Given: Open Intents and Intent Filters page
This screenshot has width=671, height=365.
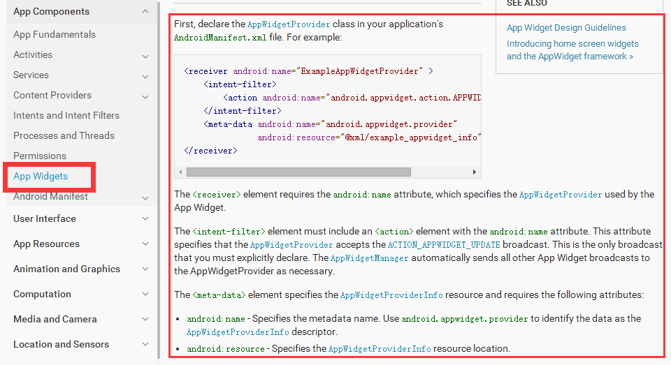Looking at the screenshot, I should [x=66, y=115].
